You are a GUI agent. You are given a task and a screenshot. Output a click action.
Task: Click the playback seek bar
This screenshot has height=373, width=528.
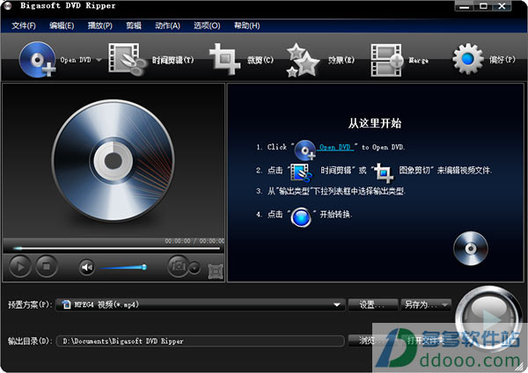(116, 248)
